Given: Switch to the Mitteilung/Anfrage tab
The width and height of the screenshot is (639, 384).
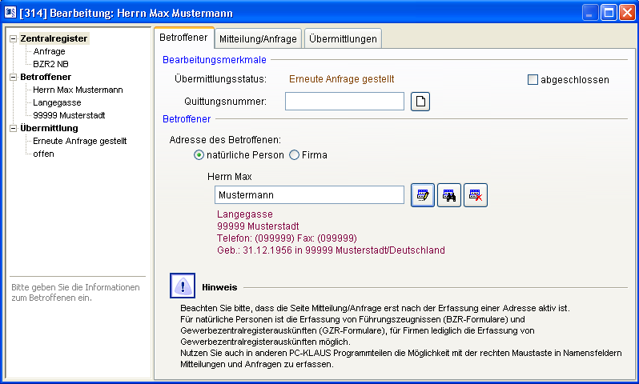Looking at the screenshot, I should coord(259,38).
